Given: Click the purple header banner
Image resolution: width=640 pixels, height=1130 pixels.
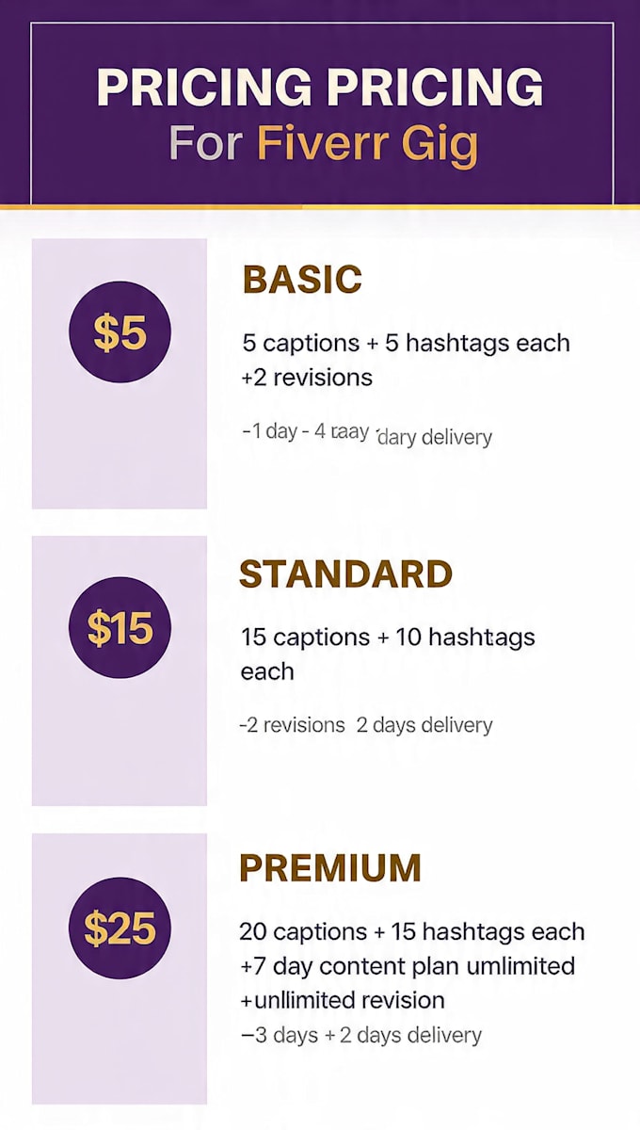Looking at the screenshot, I should 320,102.
